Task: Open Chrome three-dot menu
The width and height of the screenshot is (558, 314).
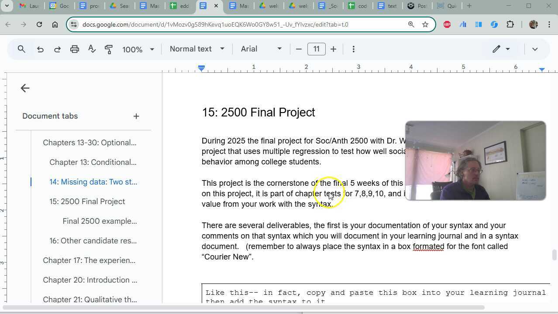Action: coord(549,24)
